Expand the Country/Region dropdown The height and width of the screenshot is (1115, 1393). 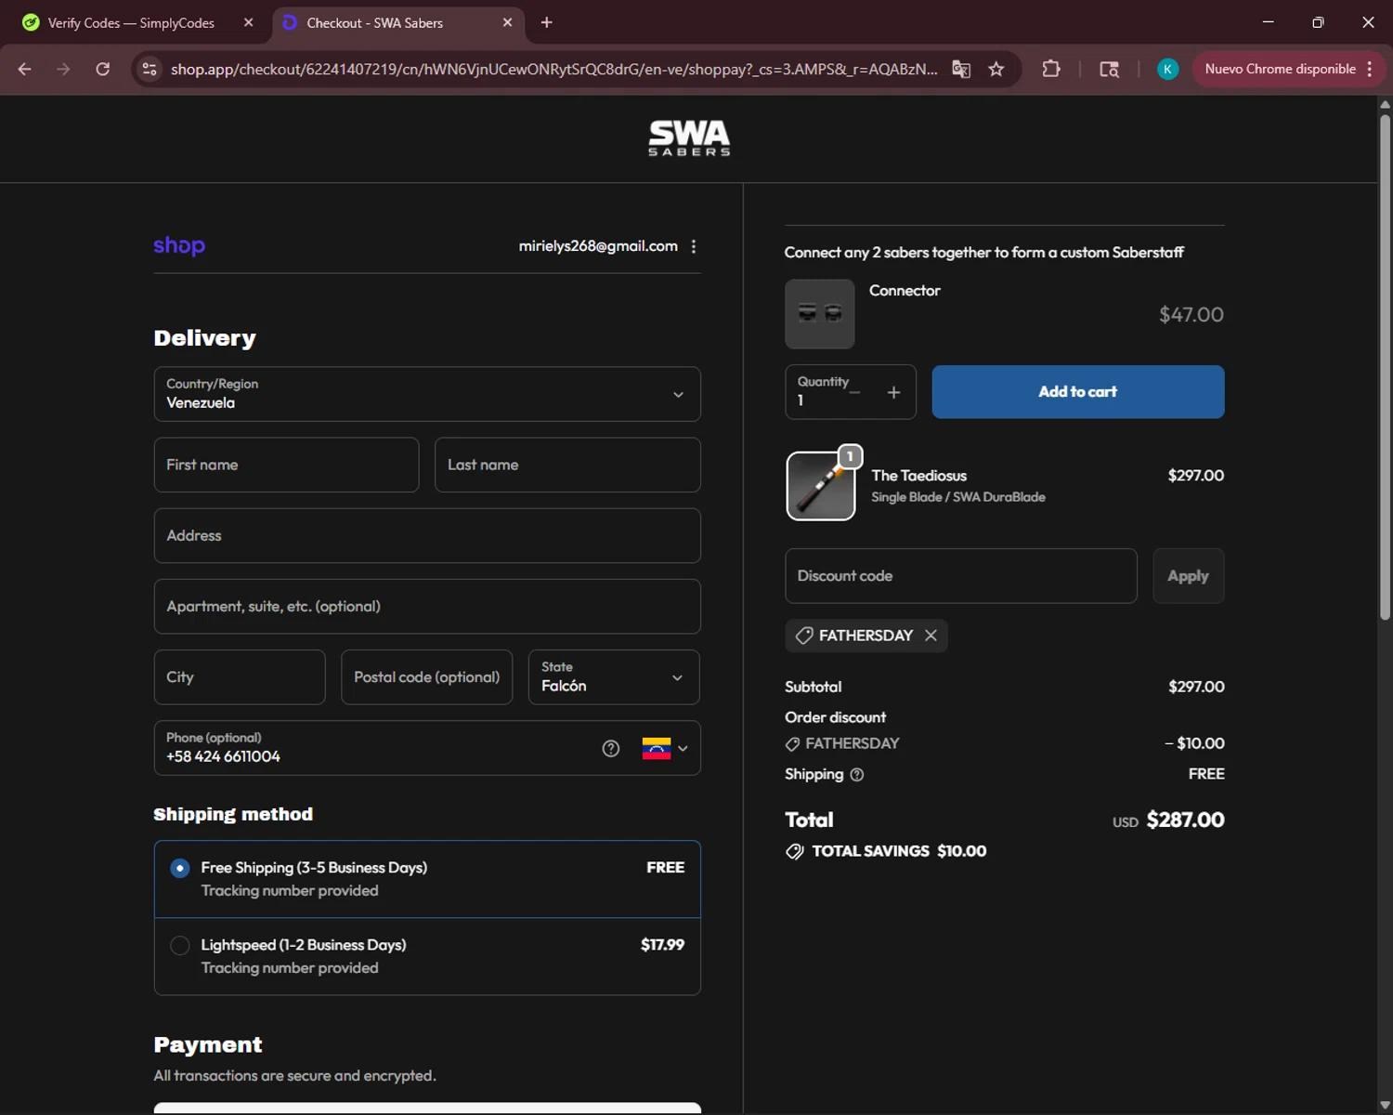tap(427, 394)
